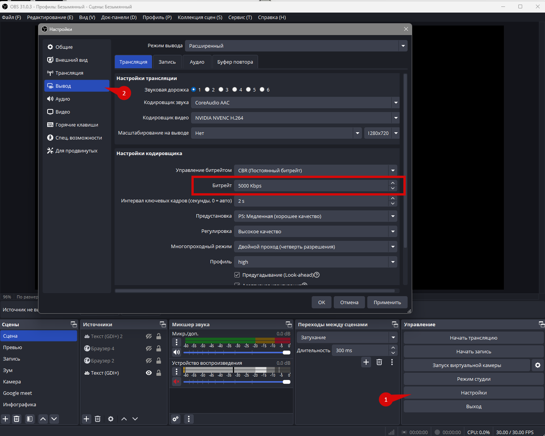Click Начать трансляцию button
The image size is (545, 436).
(x=473, y=338)
